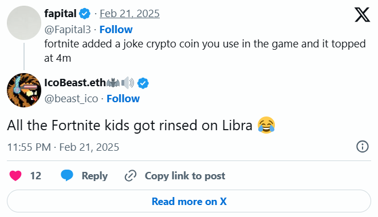Open the IcoBeast.eth display name

click(75, 83)
